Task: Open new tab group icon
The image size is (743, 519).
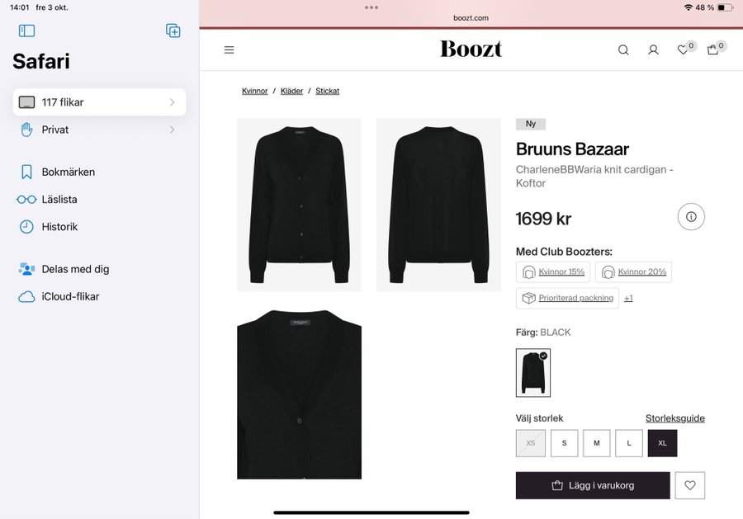Action: coord(173,31)
